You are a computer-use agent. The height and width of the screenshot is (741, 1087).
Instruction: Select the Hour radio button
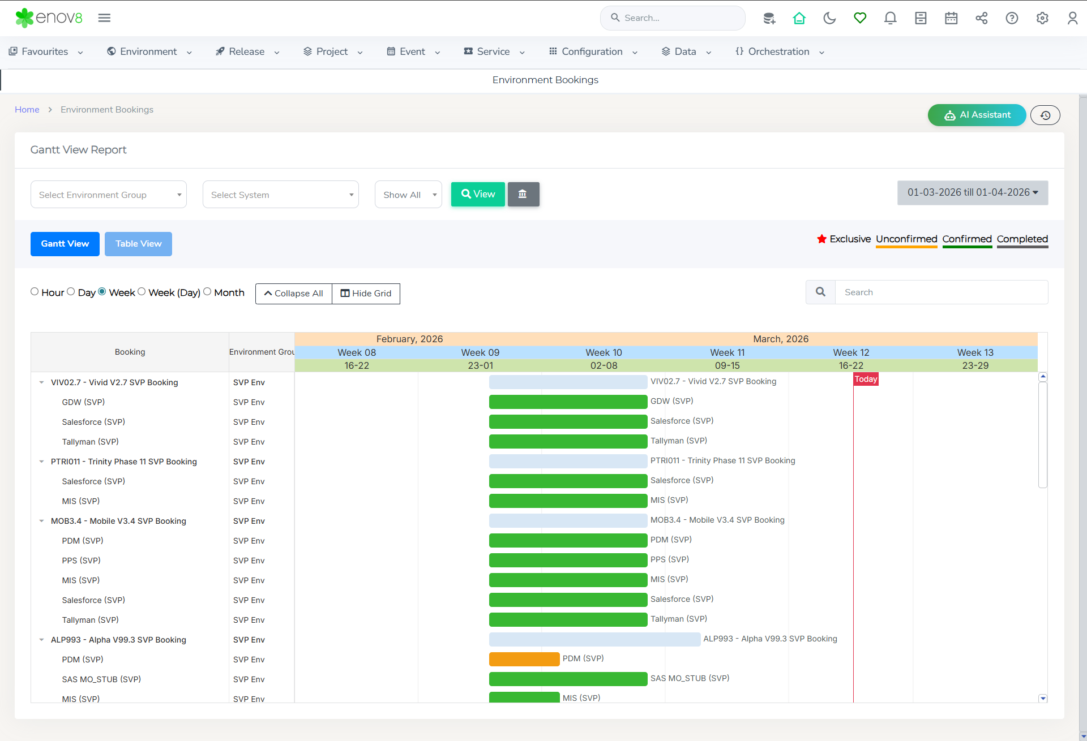coord(35,292)
